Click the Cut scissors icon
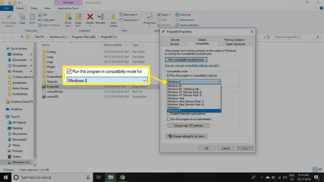This screenshot has width=324, height=182. point(40,15)
